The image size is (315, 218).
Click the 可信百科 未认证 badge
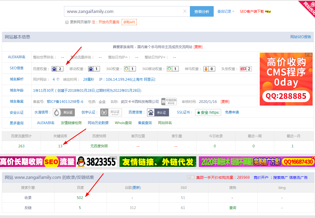click(169, 102)
